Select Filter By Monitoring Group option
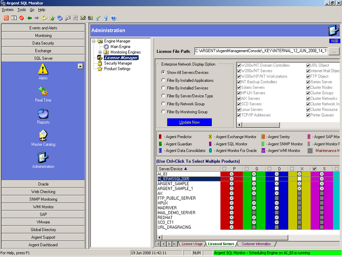 pyautogui.click(x=163, y=112)
